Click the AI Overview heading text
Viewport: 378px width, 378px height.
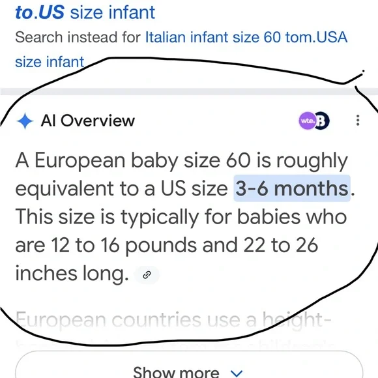point(88,121)
